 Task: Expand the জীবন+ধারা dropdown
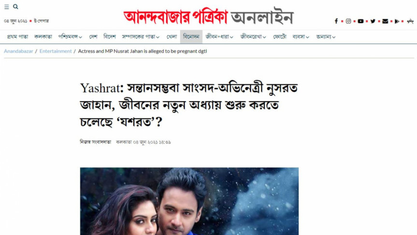pos(219,37)
